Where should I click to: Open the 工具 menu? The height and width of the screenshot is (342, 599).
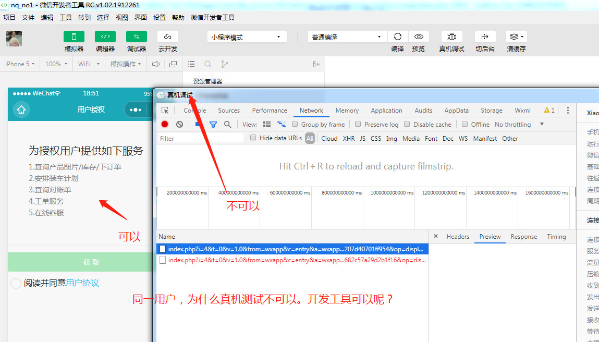tap(65, 18)
